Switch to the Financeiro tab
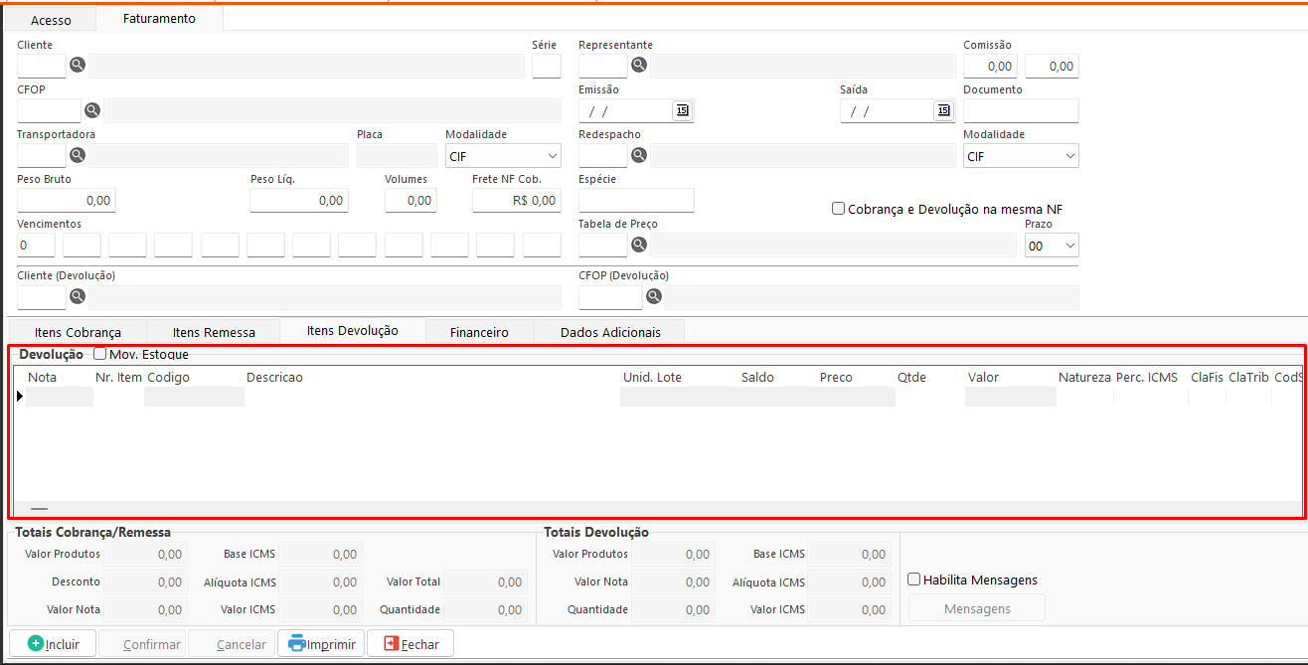The width and height of the screenshot is (1308, 665). (479, 332)
